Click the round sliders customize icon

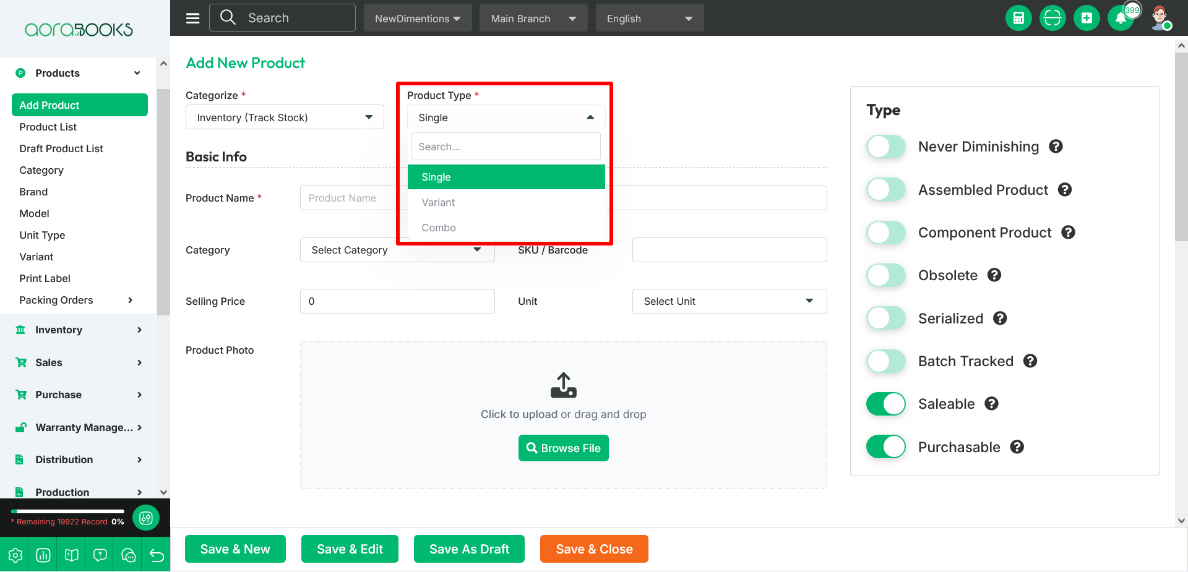pos(146,518)
